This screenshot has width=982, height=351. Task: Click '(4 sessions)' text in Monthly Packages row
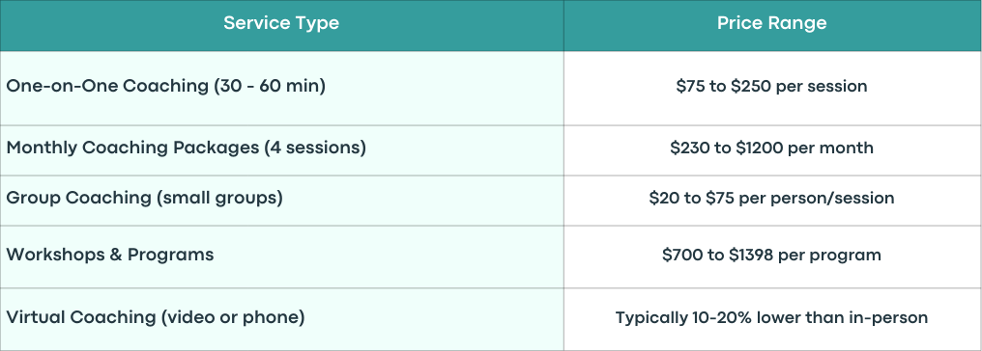pyautogui.click(x=315, y=148)
